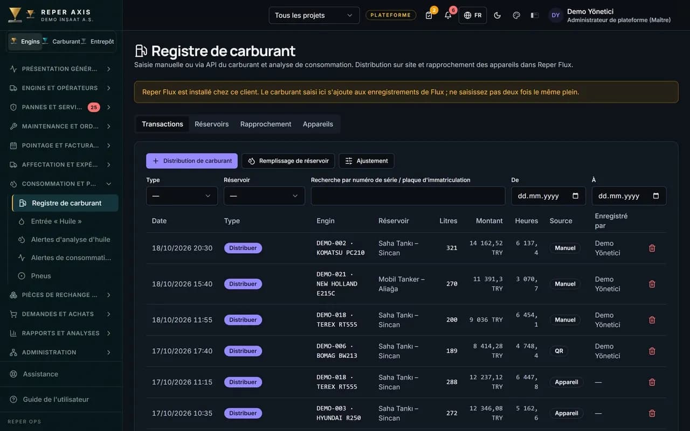690x431 pixels.
Task: Toggle dark mode moon icon
Action: [x=498, y=15]
